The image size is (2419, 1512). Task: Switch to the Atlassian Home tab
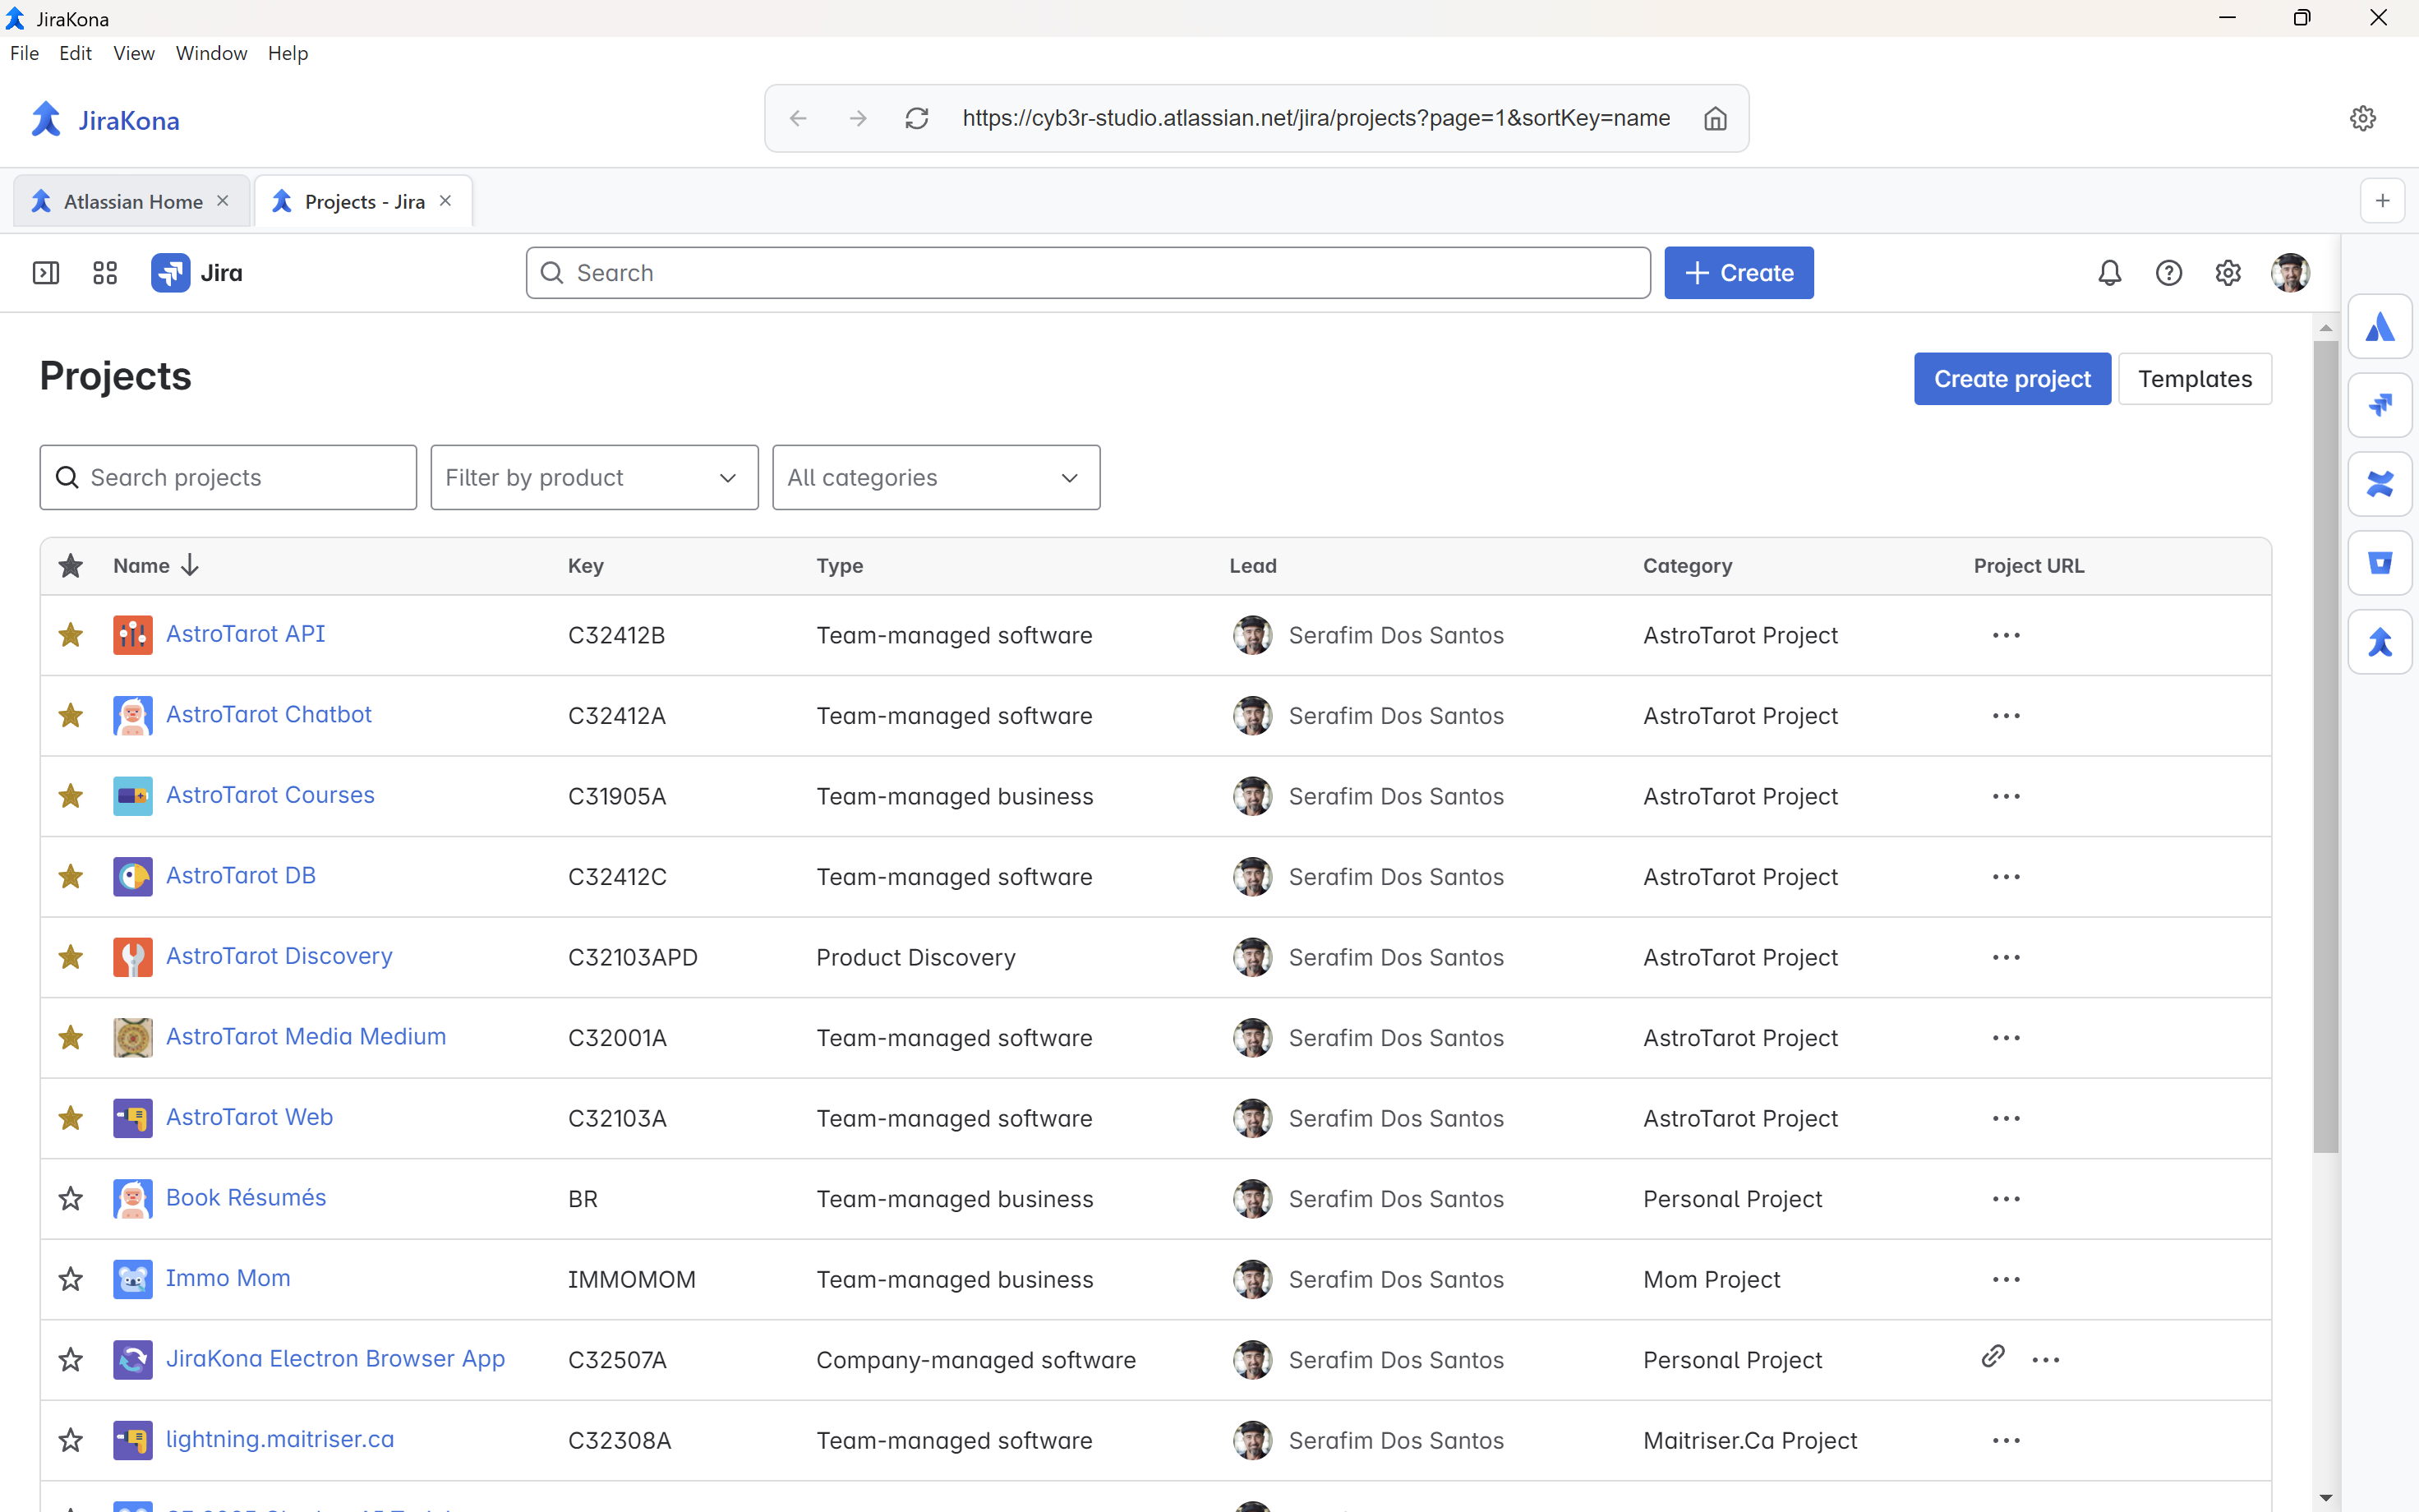pos(132,201)
